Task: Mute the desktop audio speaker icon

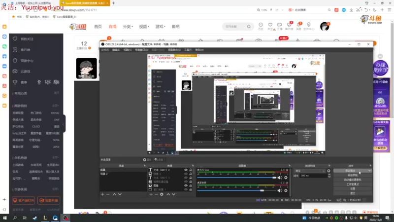Action: point(280,190)
